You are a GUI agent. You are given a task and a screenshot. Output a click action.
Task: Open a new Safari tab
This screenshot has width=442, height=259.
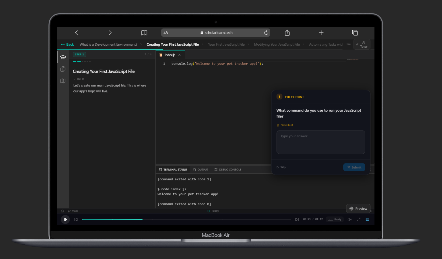(x=321, y=33)
